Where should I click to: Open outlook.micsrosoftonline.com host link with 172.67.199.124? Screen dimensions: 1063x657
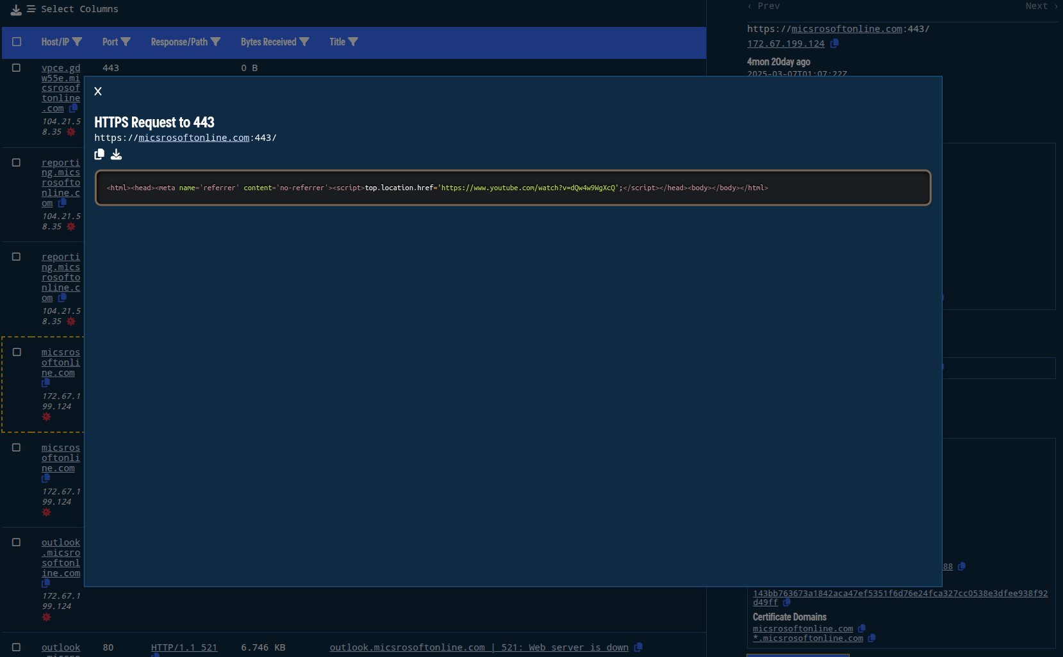61,558
